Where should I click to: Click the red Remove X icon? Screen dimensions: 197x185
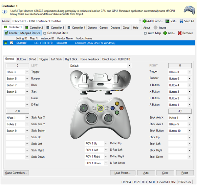[x=180, y=33]
